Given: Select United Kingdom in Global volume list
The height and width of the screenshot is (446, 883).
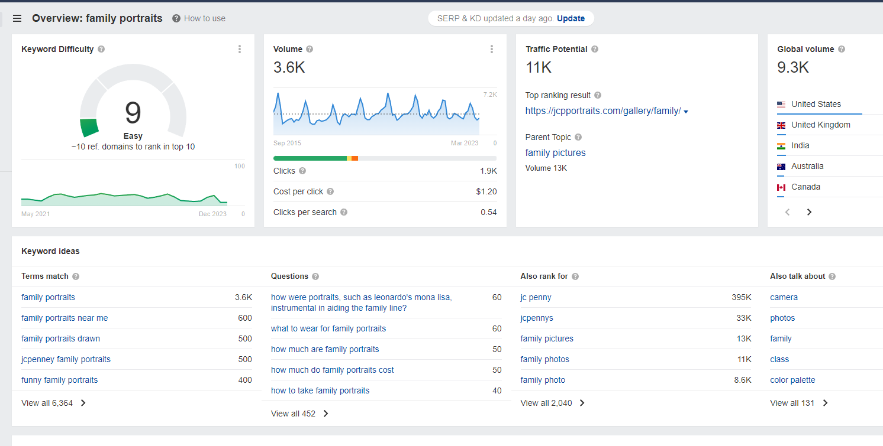Looking at the screenshot, I should coord(820,125).
